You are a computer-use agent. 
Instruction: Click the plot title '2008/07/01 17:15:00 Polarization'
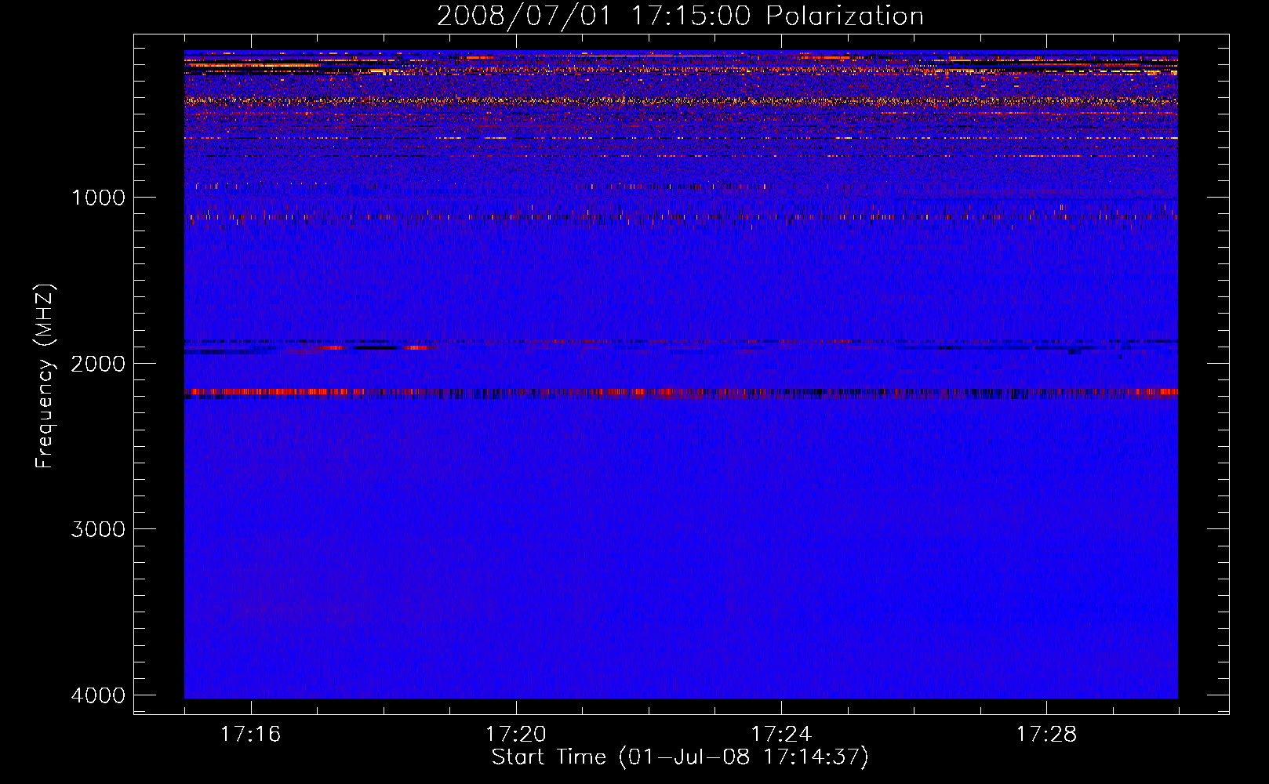pos(680,16)
